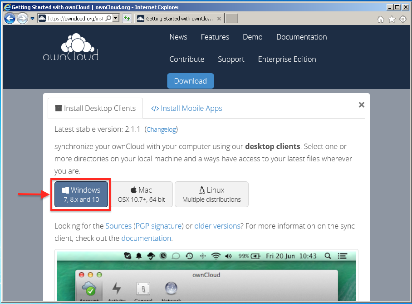
Task: Click the Linux Multiple distributions button
Action: [211, 194]
